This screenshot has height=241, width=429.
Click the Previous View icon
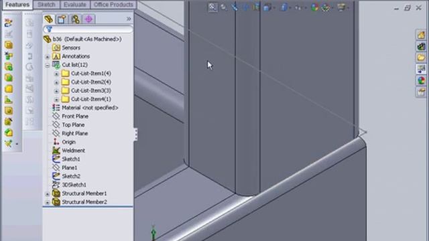(235, 7)
